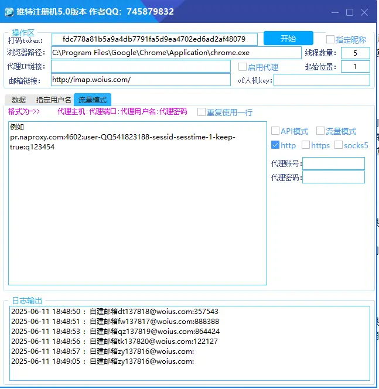Viewport: 379px width, 389px height.
Task: Focus the 邮箱链接 URL field
Action: tap(141, 80)
